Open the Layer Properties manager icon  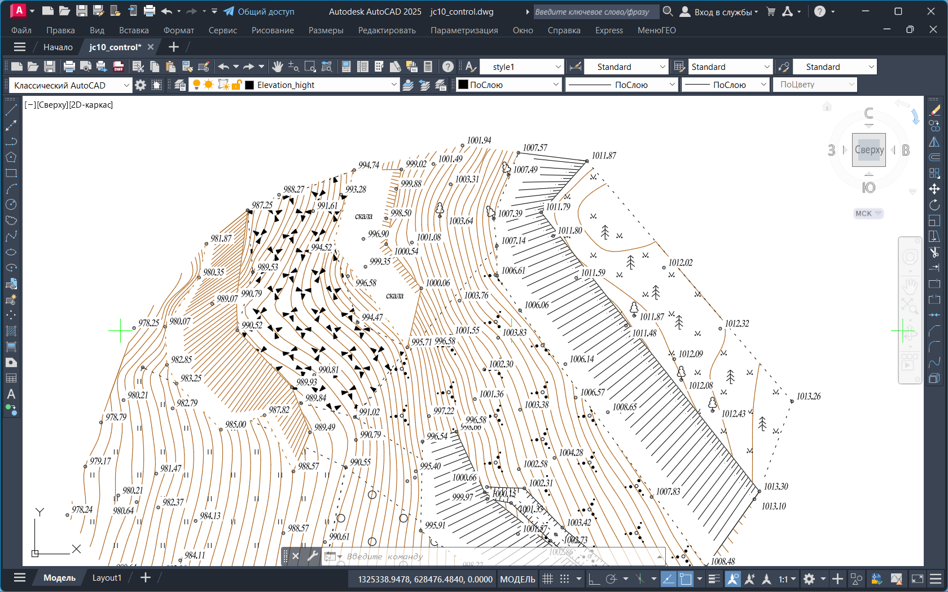(180, 85)
